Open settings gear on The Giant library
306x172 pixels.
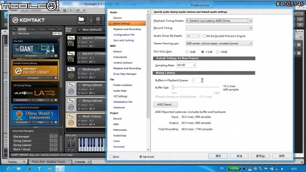pyautogui.click(x=56, y=56)
